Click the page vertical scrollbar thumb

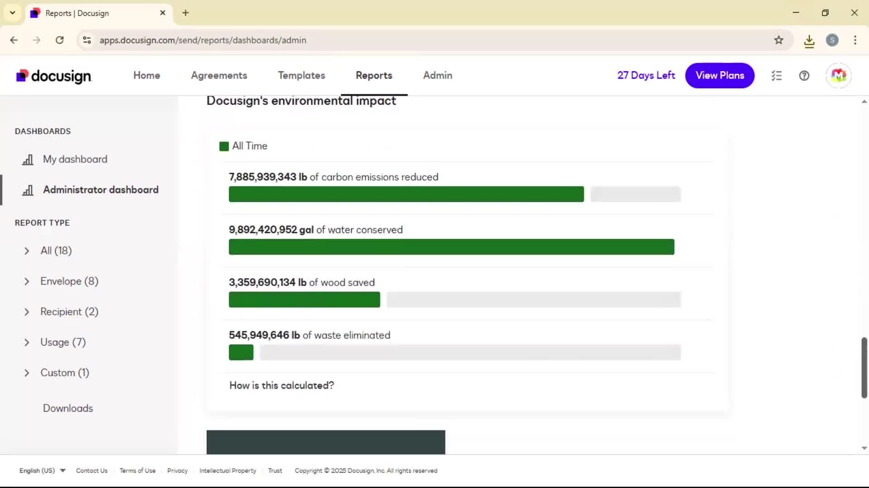pos(864,368)
